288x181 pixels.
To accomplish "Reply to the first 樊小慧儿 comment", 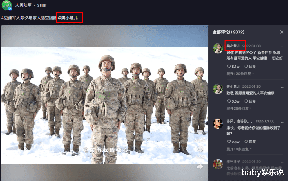I will pyautogui.click(x=250, y=67).
